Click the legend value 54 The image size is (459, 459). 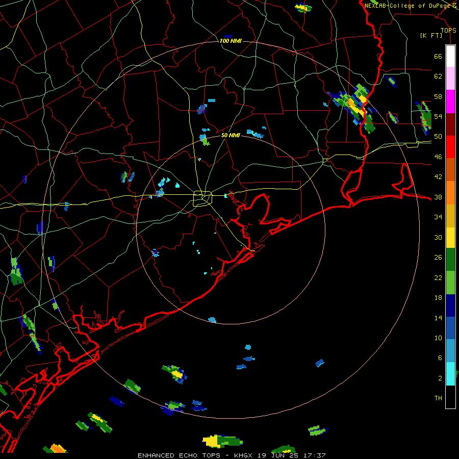pyautogui.click(x=438, y=116)
